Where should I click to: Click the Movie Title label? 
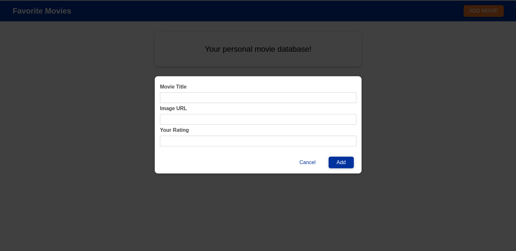173,87
